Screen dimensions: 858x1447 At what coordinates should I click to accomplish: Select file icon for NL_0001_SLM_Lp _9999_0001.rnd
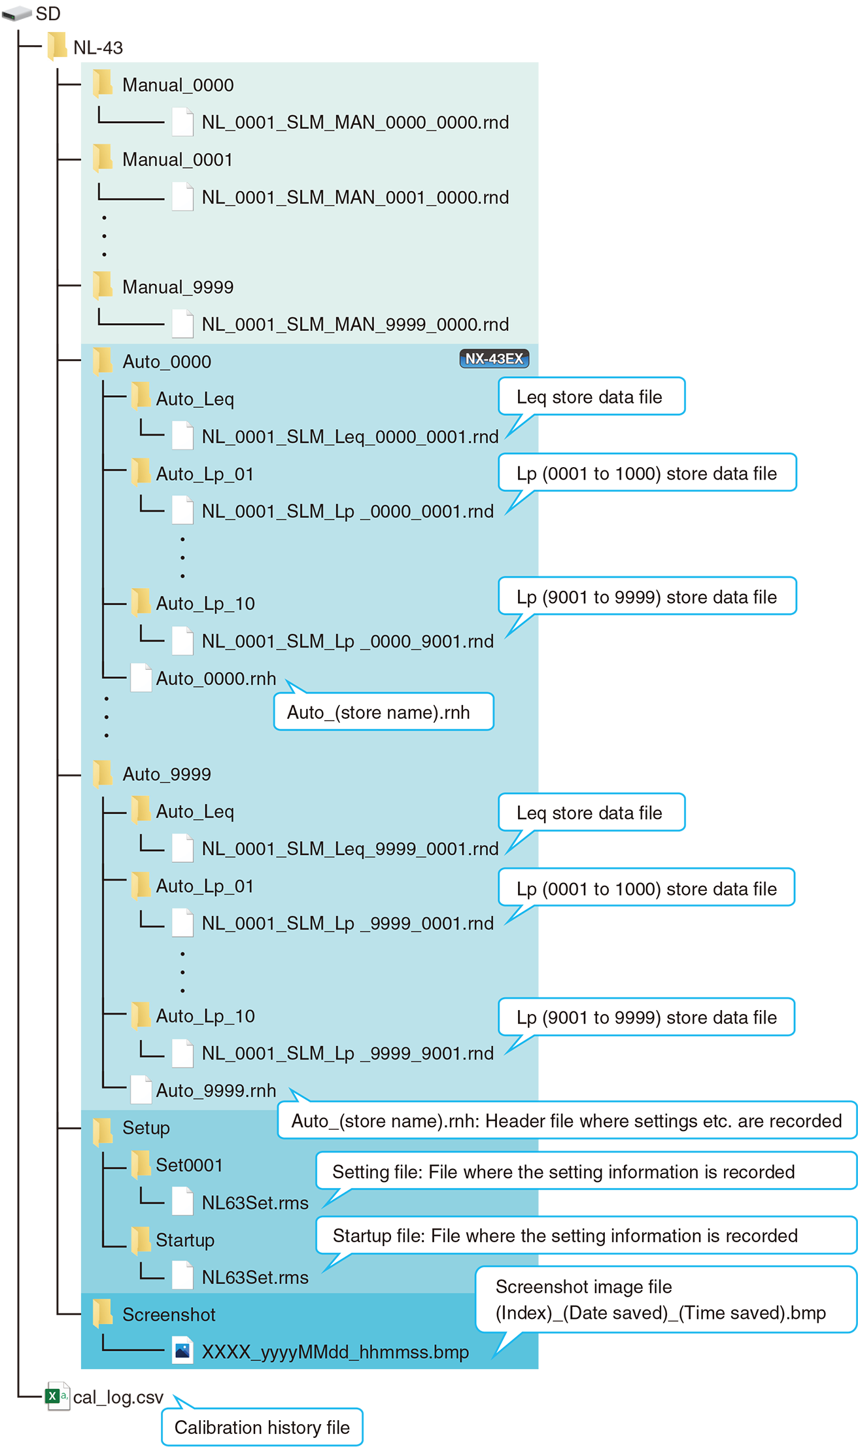coord(182,922)
